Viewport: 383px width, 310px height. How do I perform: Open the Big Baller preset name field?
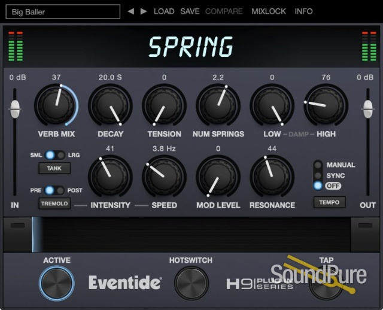pyautogui.click(x=63, y=11)
